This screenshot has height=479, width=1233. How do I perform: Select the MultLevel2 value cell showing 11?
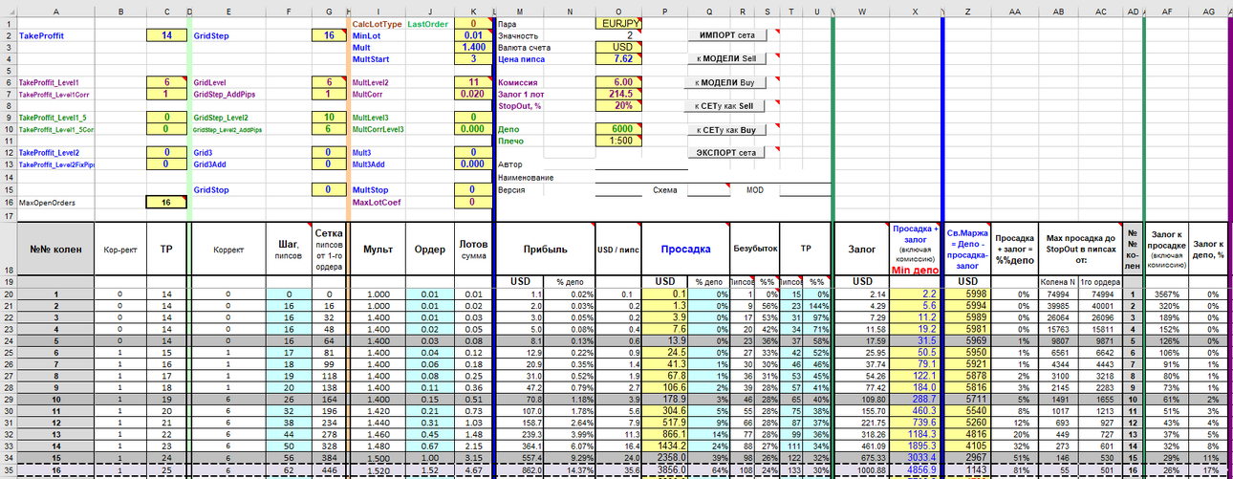[x=471, y=82]
